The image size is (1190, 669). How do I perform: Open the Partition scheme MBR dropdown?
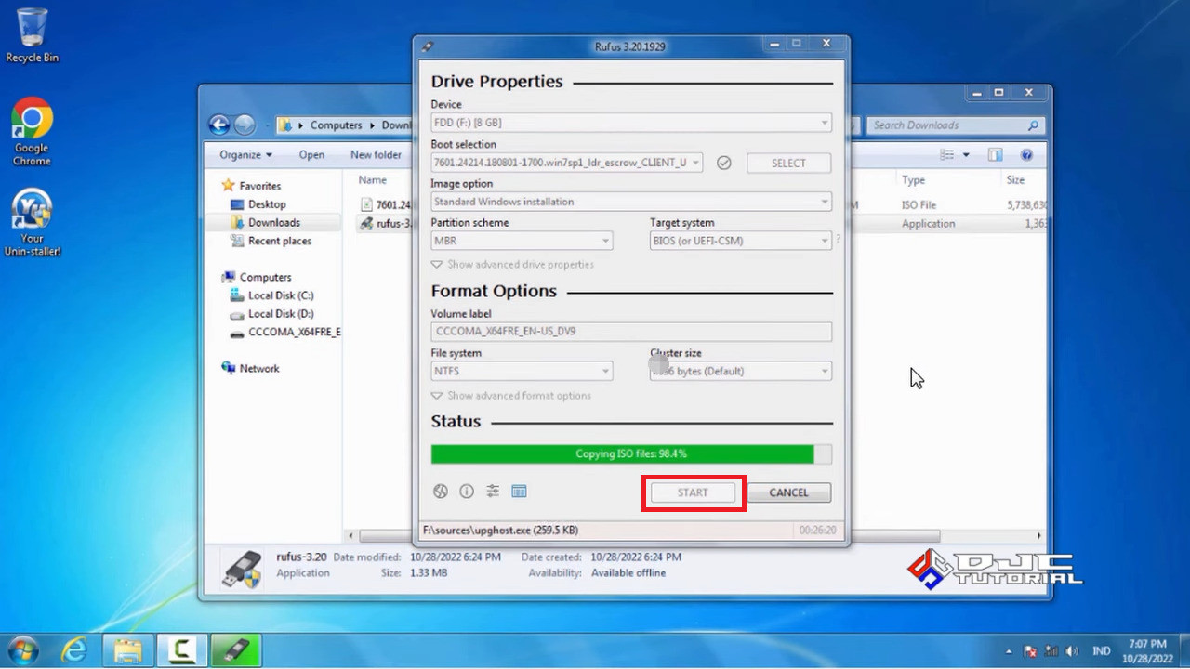click(522, 241)
